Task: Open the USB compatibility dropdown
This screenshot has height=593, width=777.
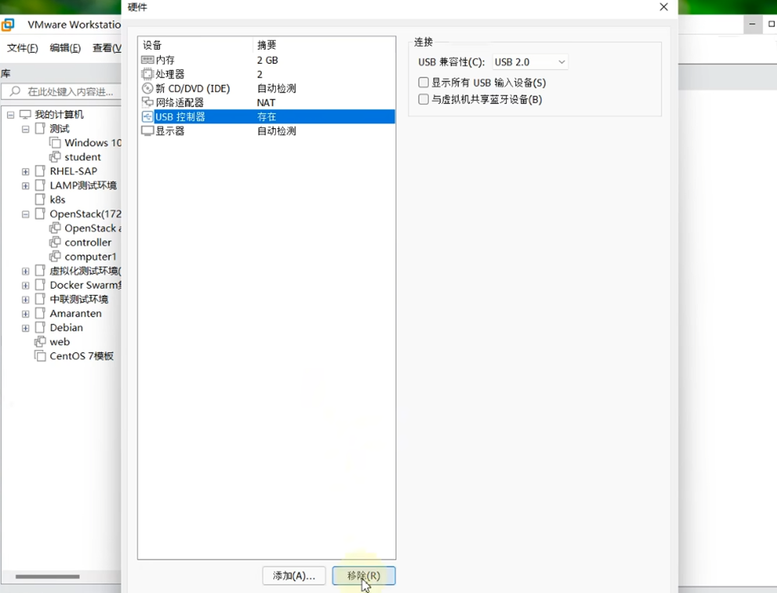Action: pyautogui.click(x=530, y=62)
